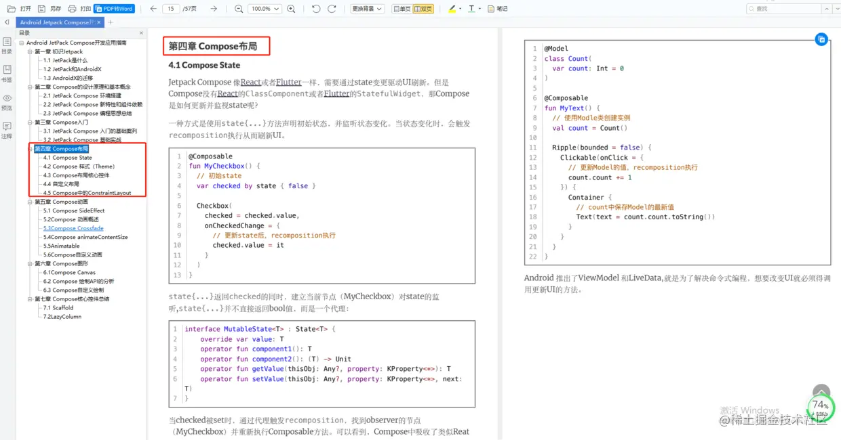Select the text underline T tool
This screenshot has height=440, width=841.
point(471,9)
